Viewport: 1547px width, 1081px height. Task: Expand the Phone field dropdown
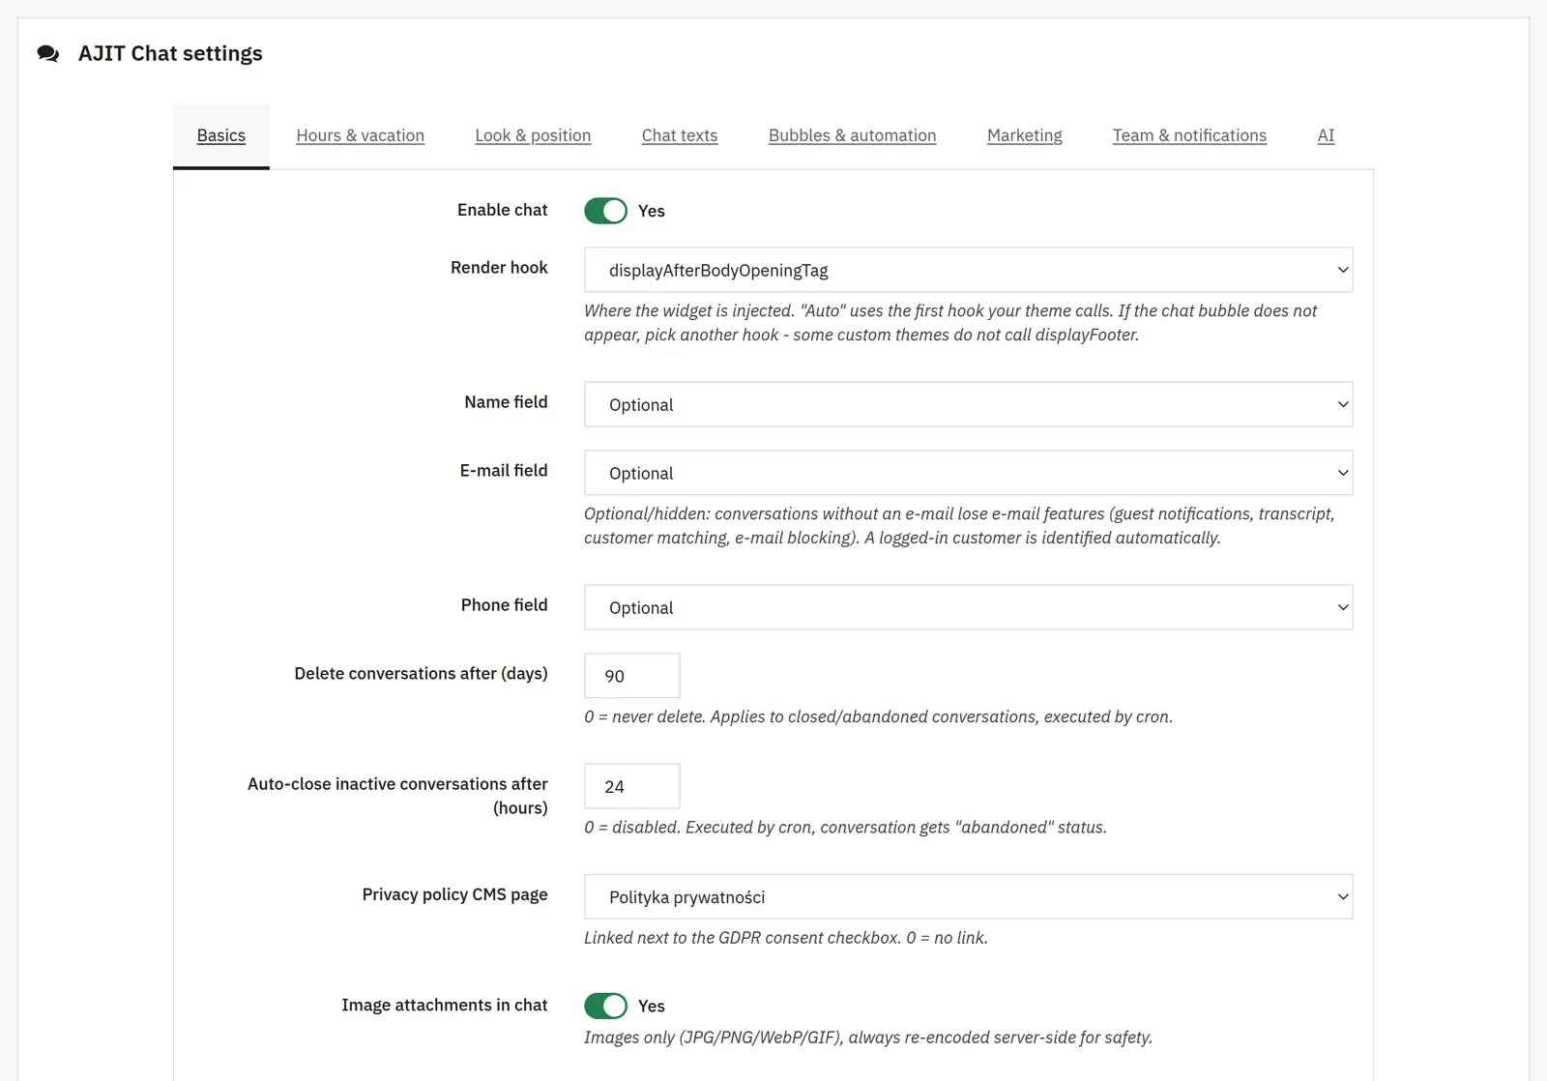[968, 607]
